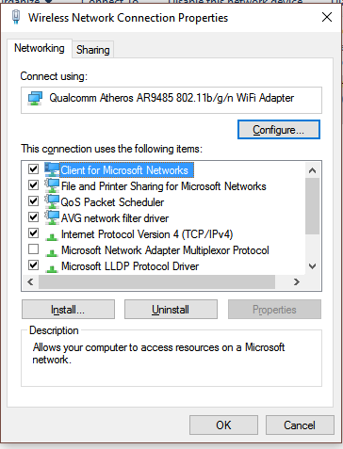Enable Microsoft Network Adapter Multiplexor Protocol

pos(33,249)
